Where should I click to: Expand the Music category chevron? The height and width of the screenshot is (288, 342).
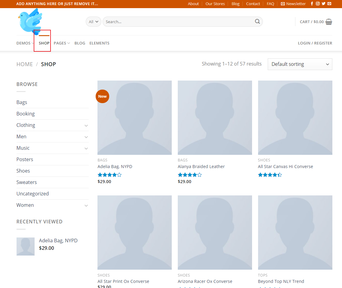click(x=86, y=148)
